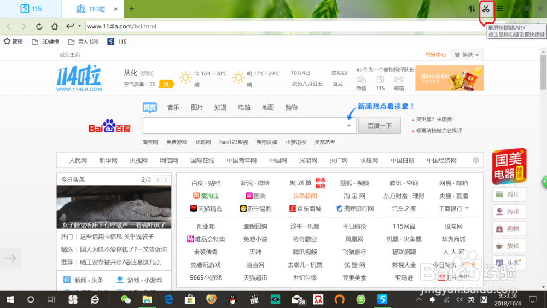Select the 购物 search tab
The width and height of the screenshot is (547, 308).
pyautogui.click(x=292, y=107)
